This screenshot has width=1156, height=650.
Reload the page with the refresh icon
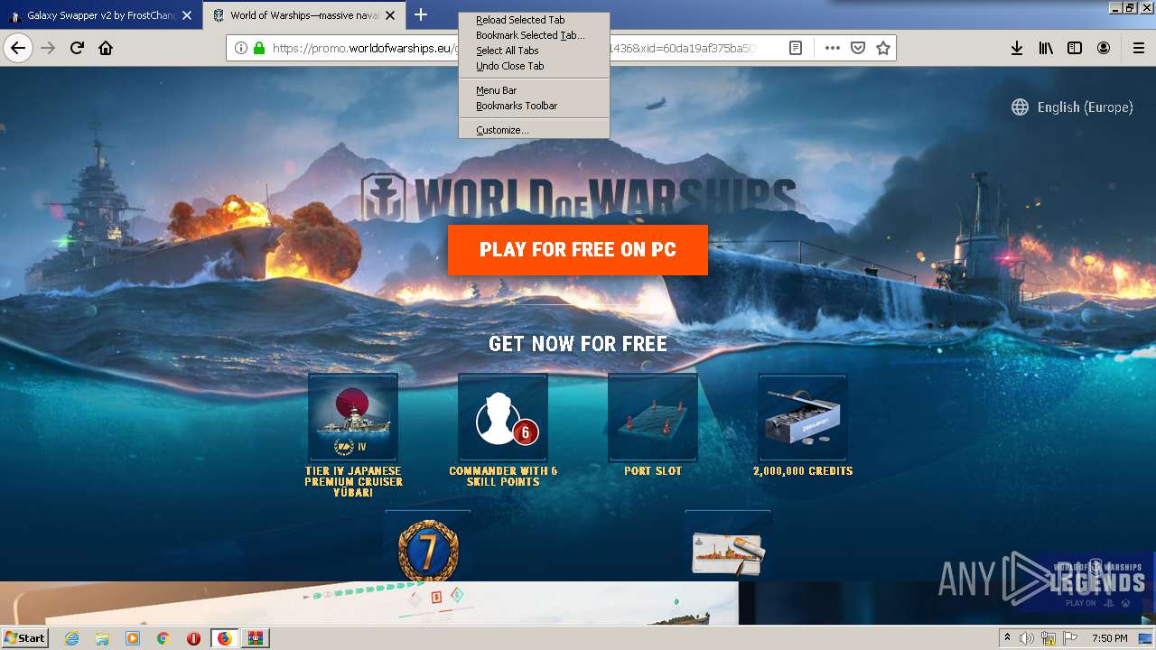(78, 48)
